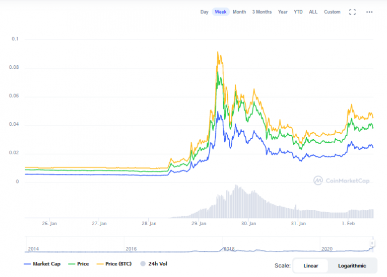Switch to the Month time range
387x277 pixels.
tap(239, 12)
